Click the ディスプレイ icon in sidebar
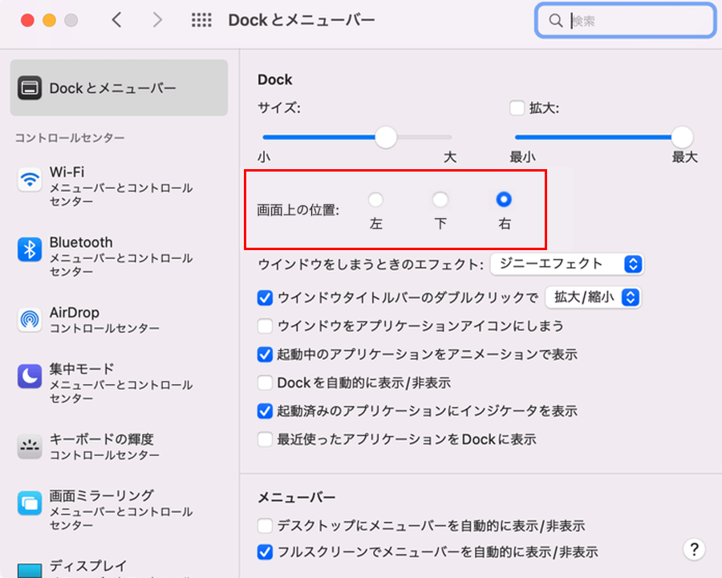Screen dimensions: 722x578 30,570
